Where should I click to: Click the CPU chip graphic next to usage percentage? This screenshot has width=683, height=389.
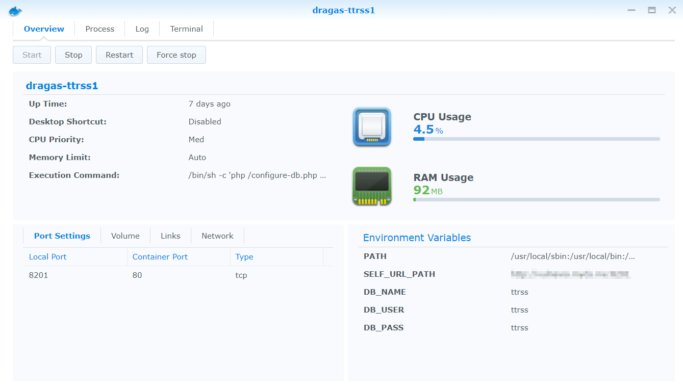pos(372,127)
